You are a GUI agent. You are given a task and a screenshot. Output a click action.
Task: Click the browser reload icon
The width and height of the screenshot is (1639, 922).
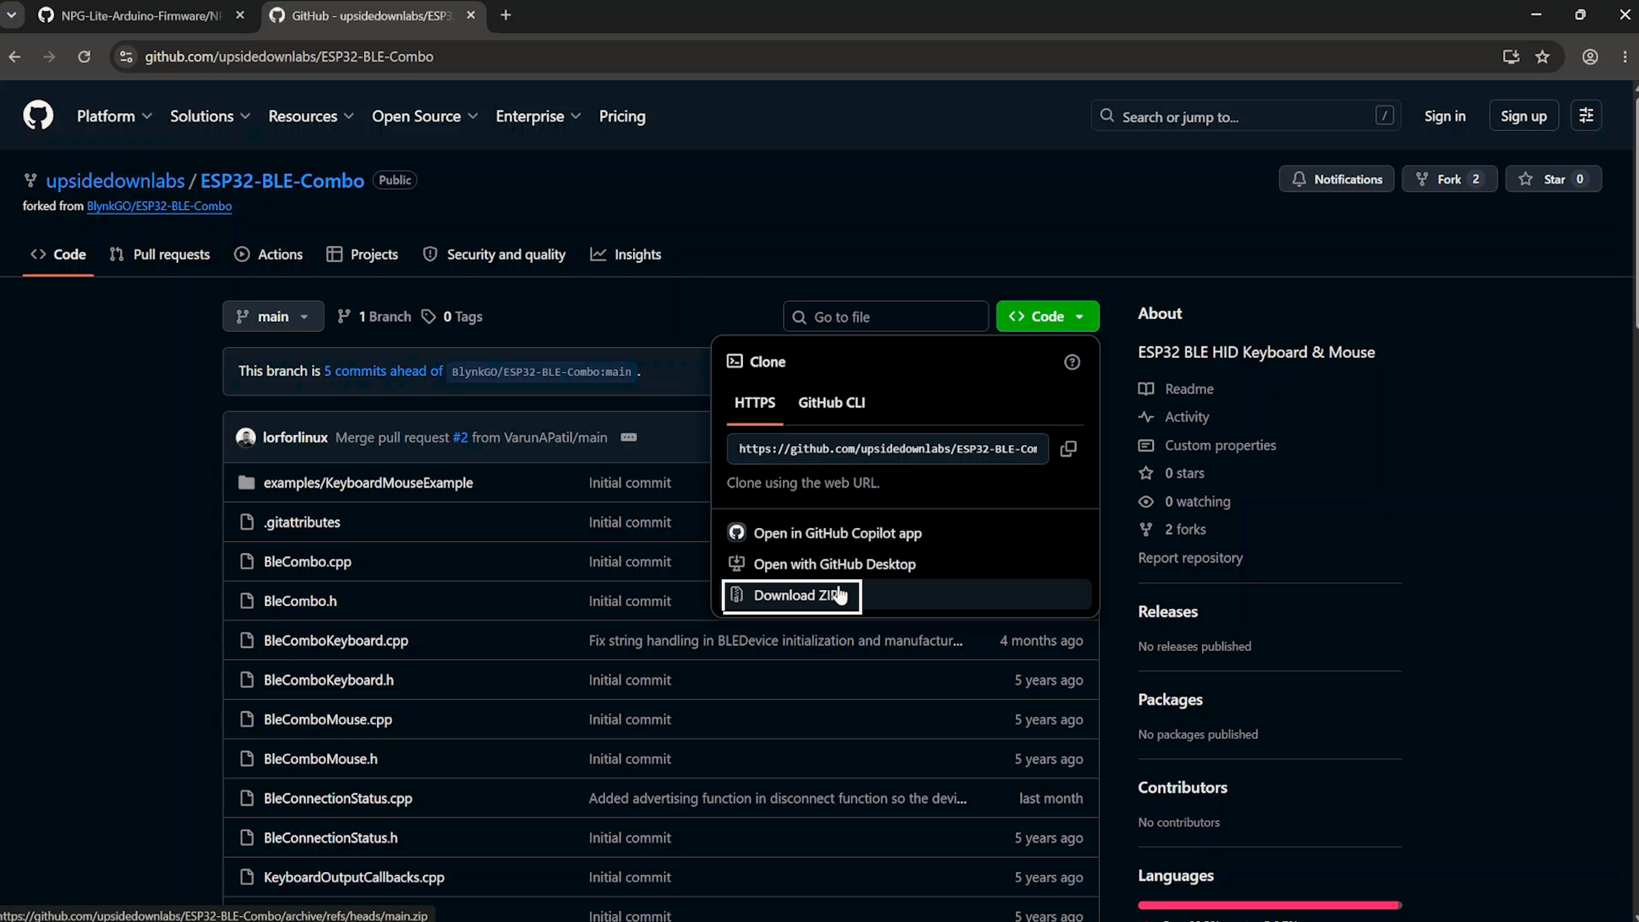click(x=84, y=57)
